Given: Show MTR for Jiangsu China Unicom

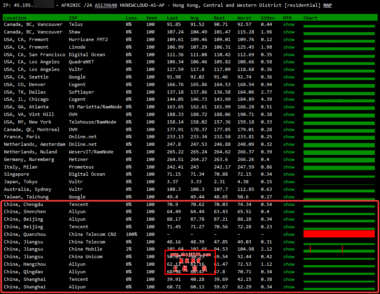Looking at the screenshot, I should [x=289, y=257].
